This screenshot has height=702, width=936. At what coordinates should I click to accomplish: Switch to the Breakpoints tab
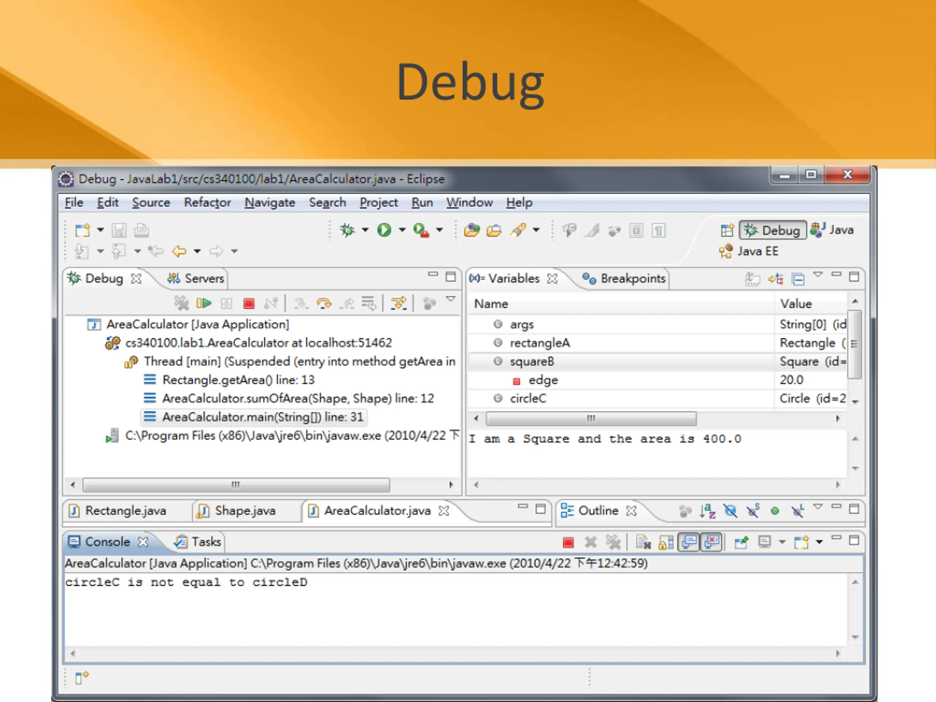click(624, 279)
